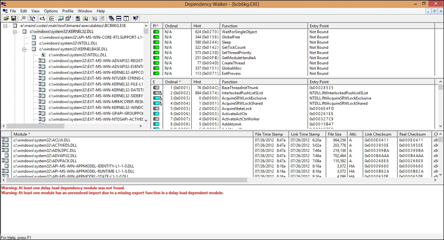Toggle the Full Paths (c:\) toolbar button
Screen dimensions: 444x240
pyautogui.click(x=42, y=18)
